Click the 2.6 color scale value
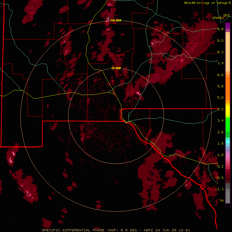Image resolution: width=232 pixels, height=232 pixels. pos(220,132)
